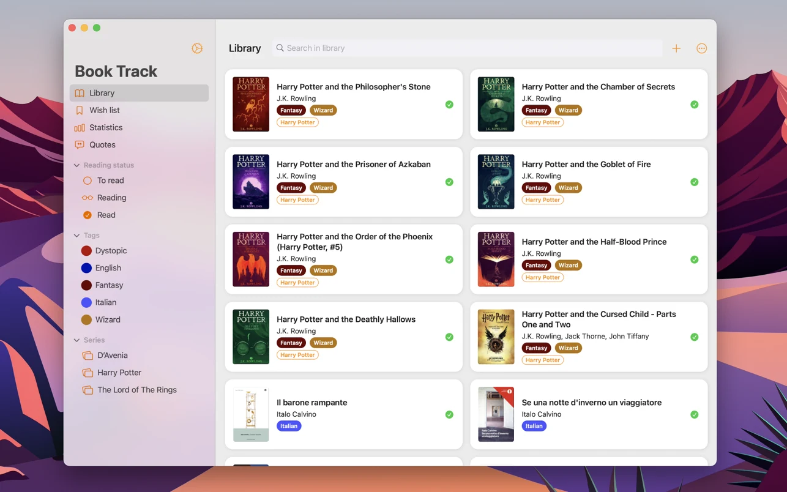Select the To read status circle icon

point(86,181)
